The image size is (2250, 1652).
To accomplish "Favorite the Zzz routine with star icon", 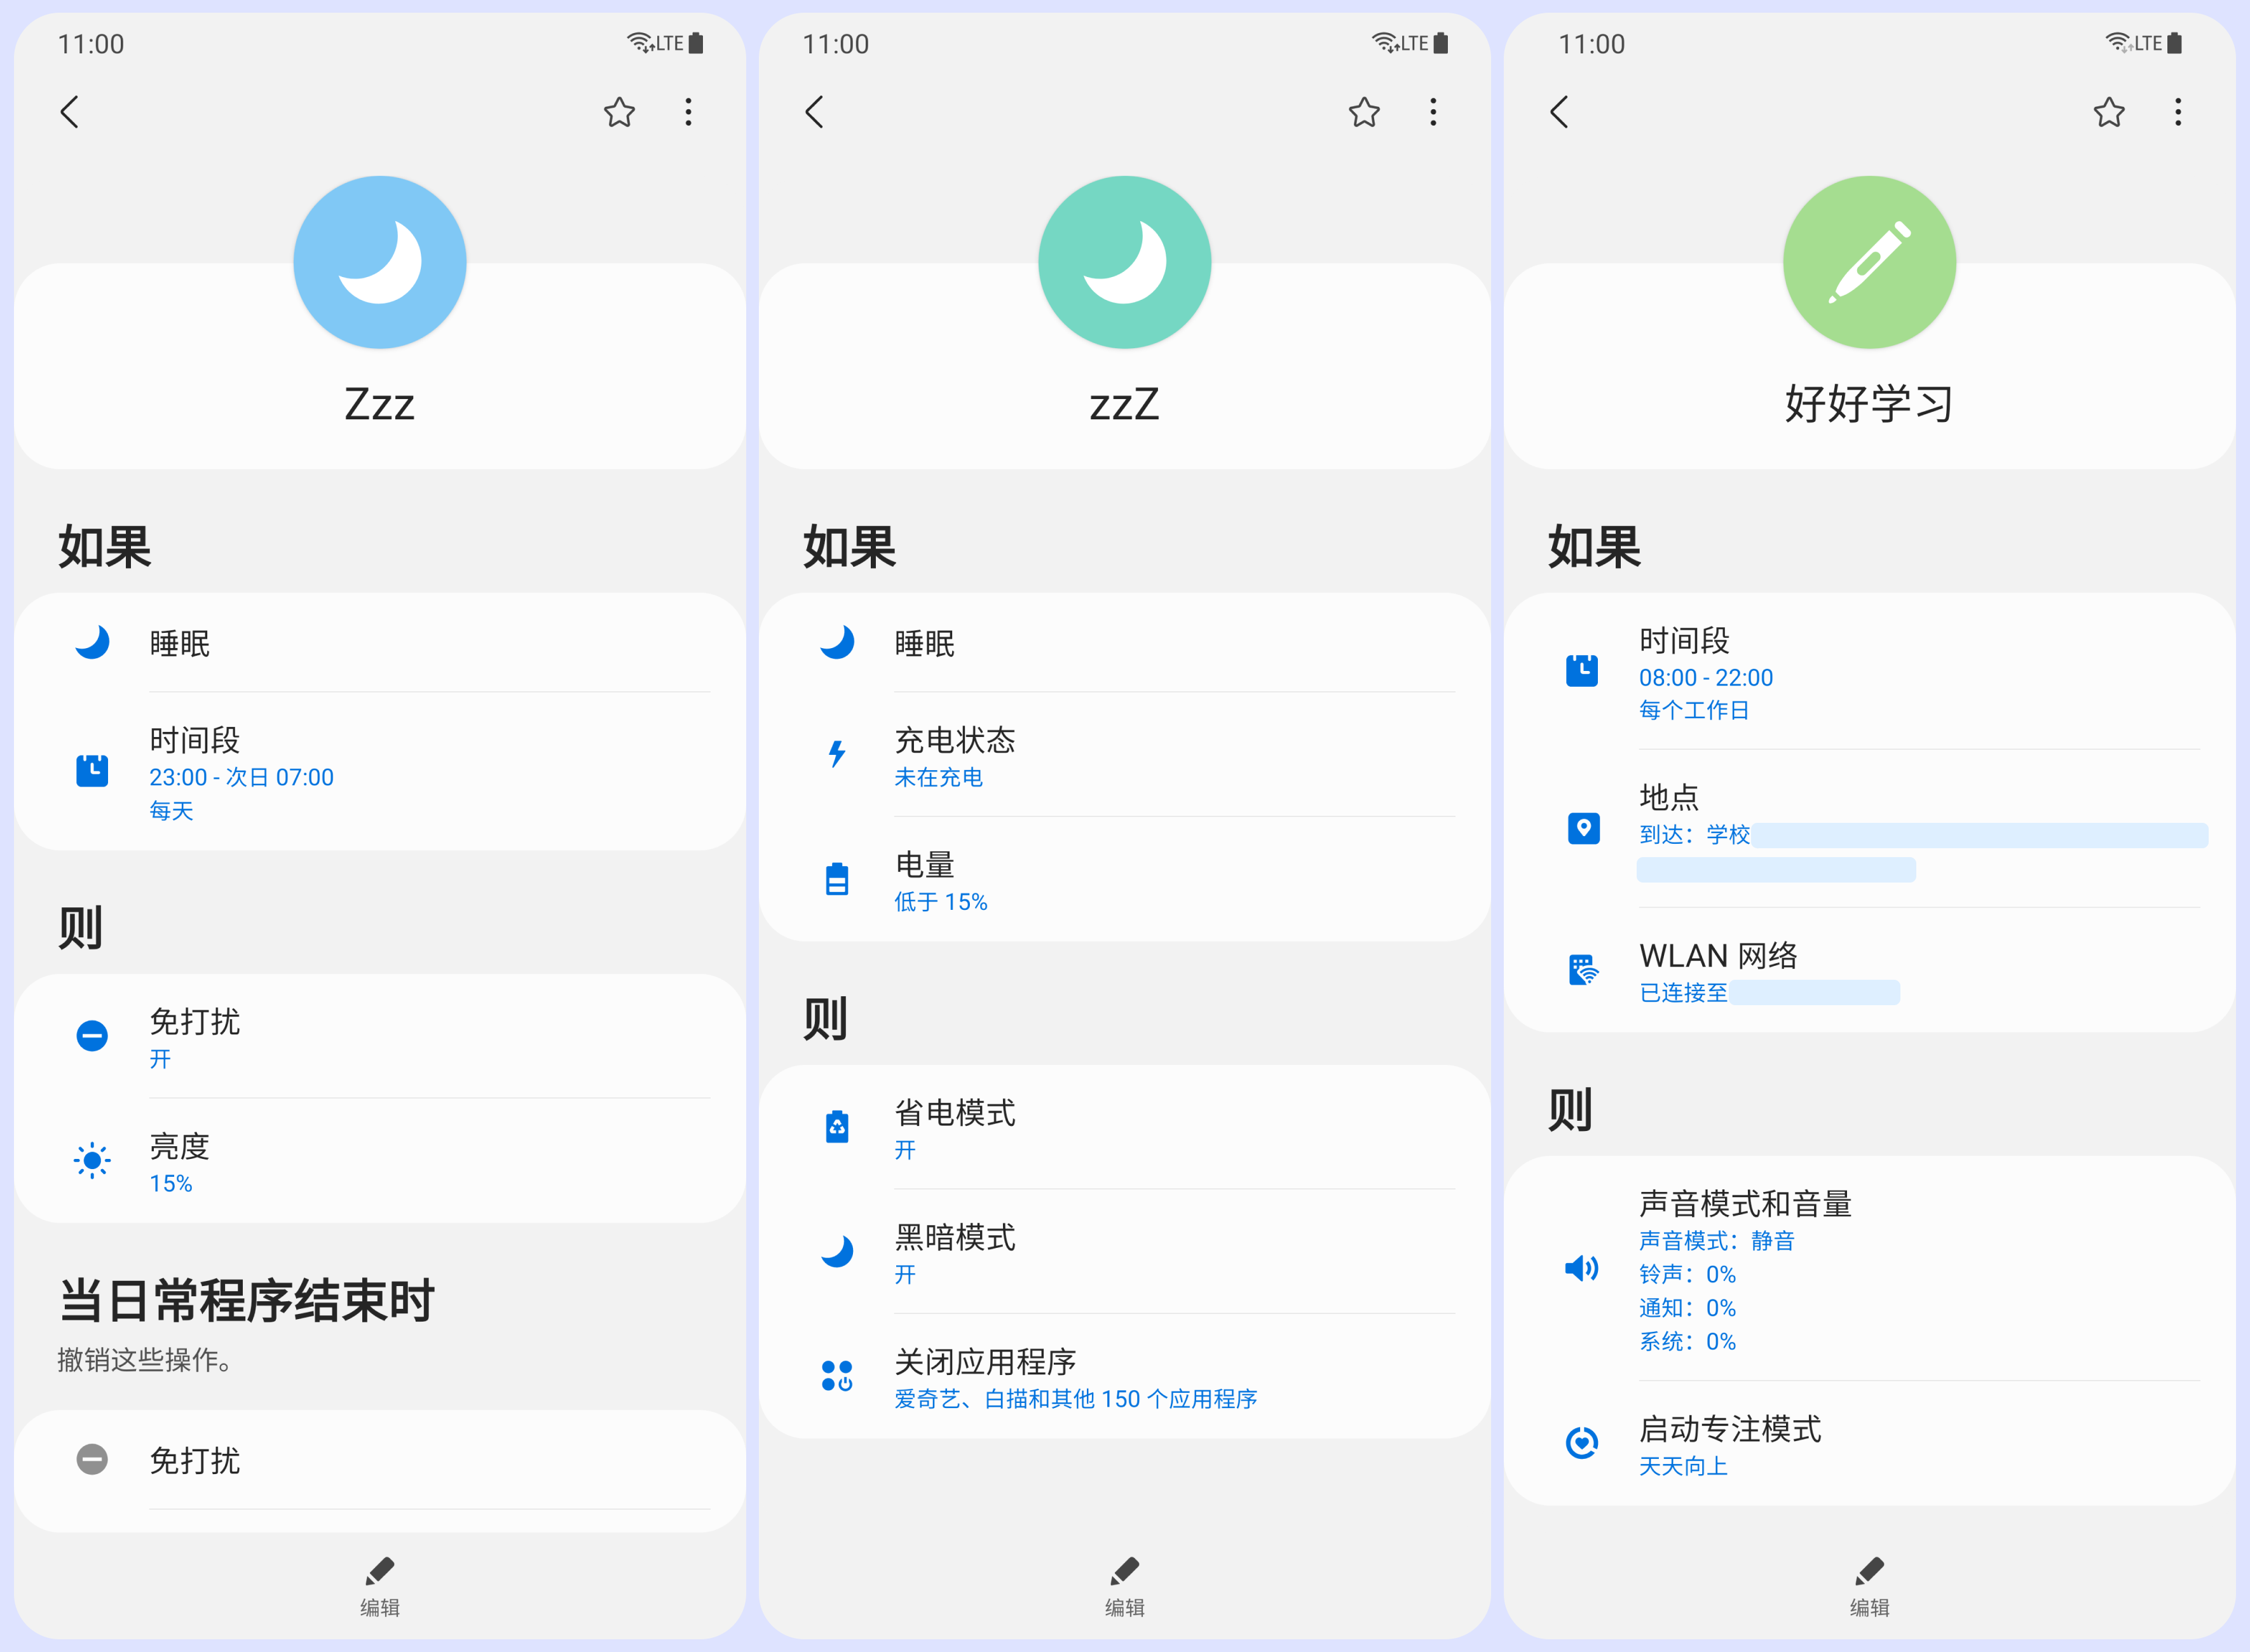I will [x=619, y=112].
